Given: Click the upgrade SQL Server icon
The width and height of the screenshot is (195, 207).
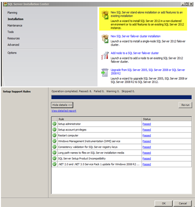Looking at the screenshot, I should coord(105,73).
